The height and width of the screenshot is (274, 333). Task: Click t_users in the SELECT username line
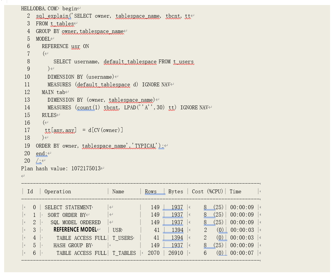[183, 62]
